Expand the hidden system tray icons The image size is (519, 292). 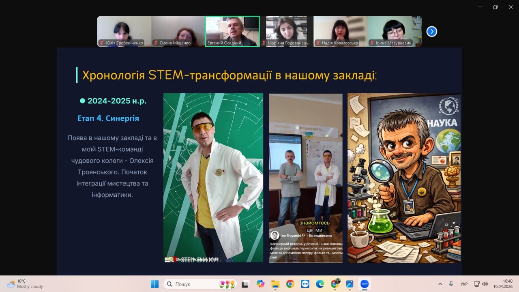click(x=440, y=284)
